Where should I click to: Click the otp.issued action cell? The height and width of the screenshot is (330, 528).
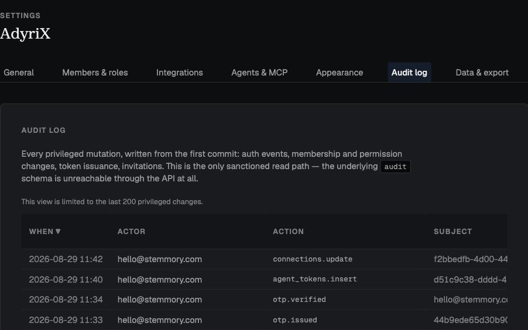click(x=294, y=320)
